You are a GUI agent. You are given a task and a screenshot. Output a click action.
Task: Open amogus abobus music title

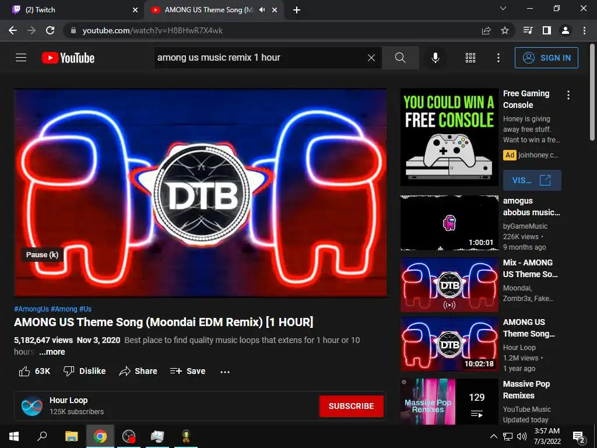(531, 206)
